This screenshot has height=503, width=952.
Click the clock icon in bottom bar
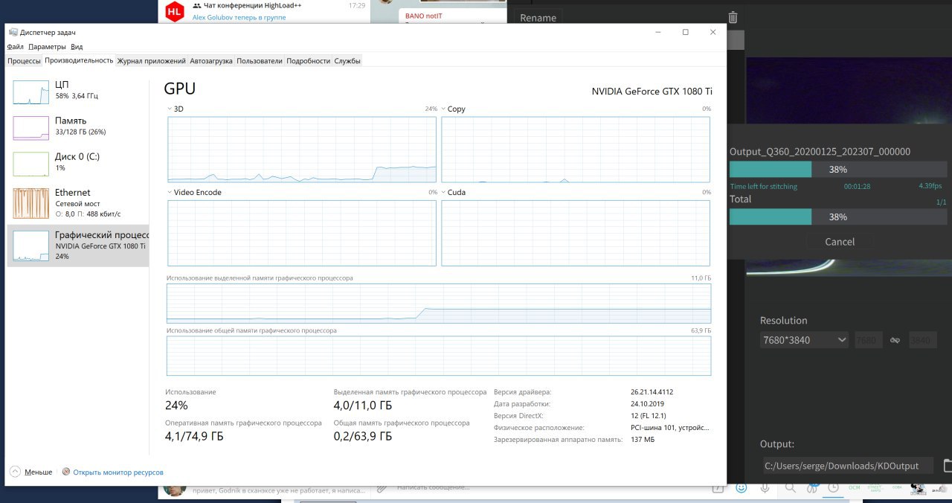click(x=834, y=488)
